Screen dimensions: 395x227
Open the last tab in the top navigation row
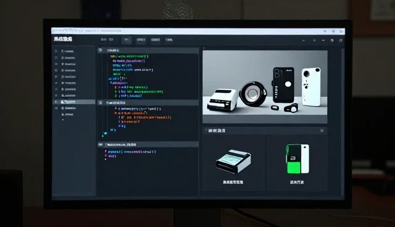pos(168,39)
